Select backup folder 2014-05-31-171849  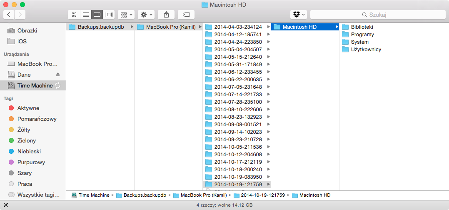pos(237,65)
